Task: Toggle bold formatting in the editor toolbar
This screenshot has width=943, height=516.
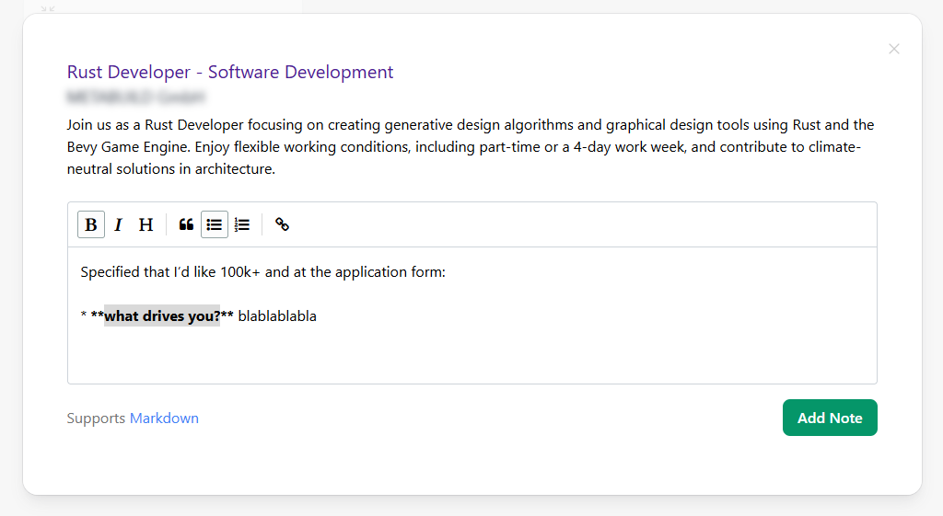Action: [91, 224]
